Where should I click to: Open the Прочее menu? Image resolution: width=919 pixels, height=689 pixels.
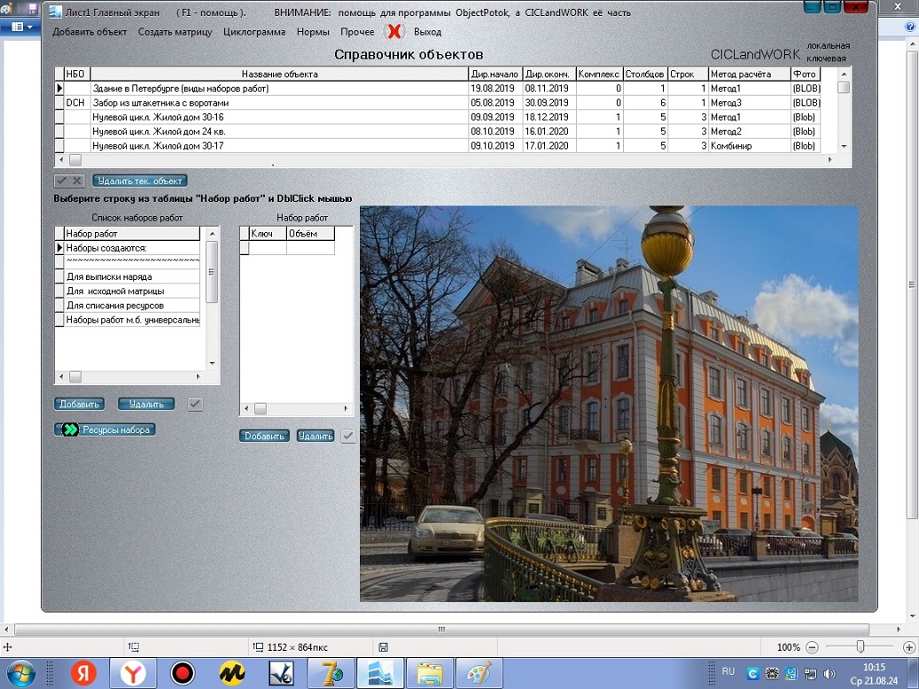coord(357,32)
